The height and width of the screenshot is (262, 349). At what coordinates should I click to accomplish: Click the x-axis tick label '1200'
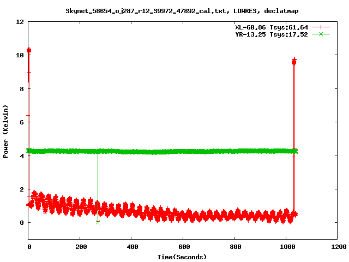339,247
